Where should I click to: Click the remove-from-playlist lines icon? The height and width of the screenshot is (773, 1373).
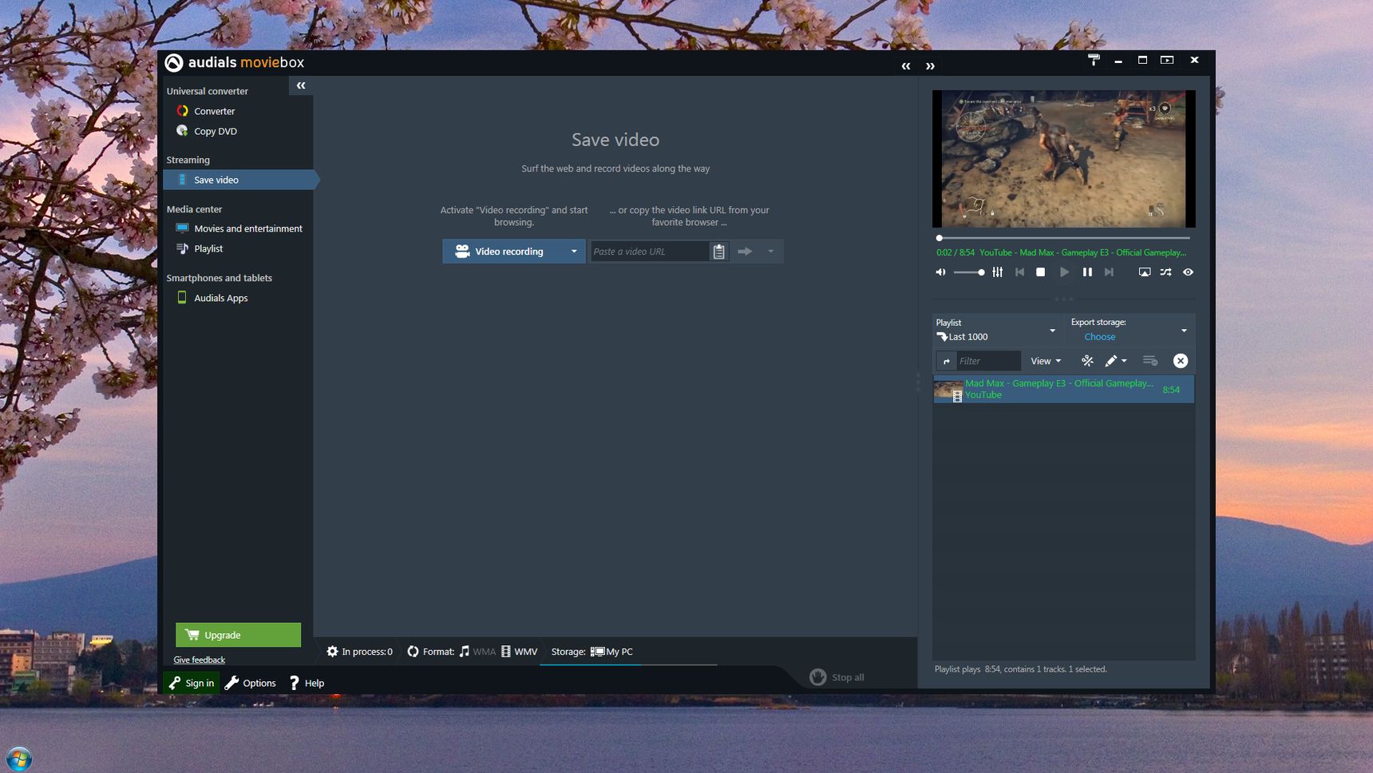pos(1150,361)
